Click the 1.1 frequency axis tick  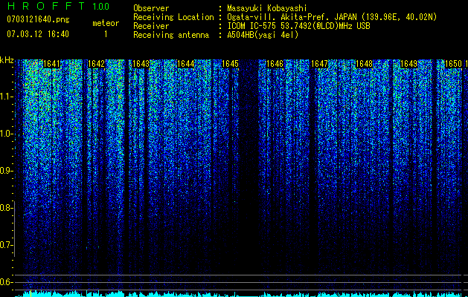(x=5, y=97)
